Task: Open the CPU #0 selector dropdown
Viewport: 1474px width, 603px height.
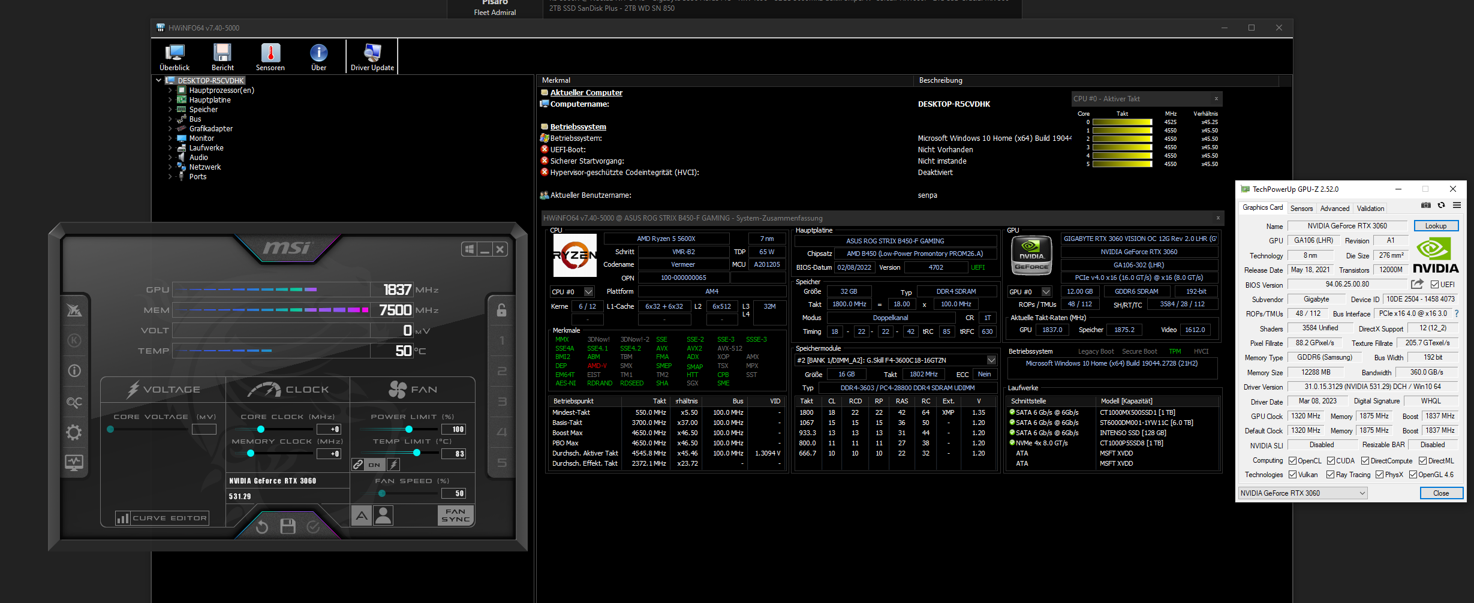Action: coord(589,292)
